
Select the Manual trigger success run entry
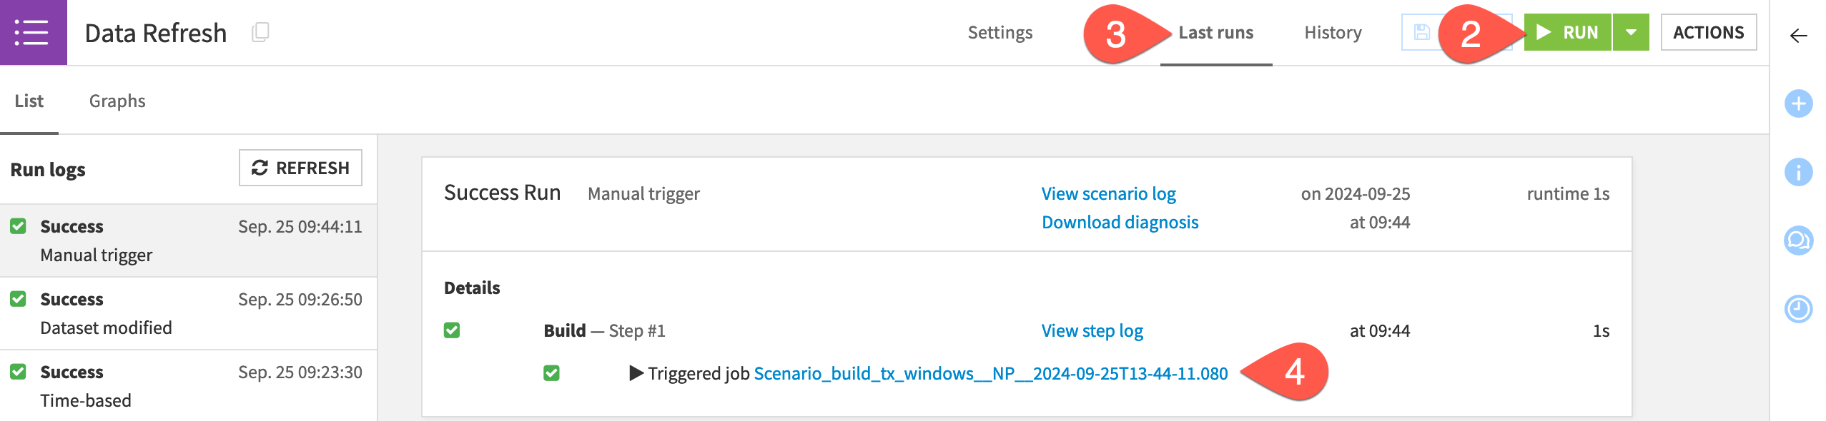(187, 240)
